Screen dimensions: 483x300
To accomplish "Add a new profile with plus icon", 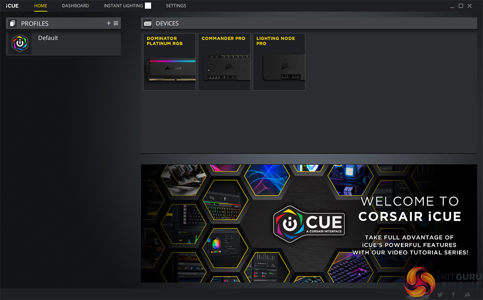I will 109,23.
